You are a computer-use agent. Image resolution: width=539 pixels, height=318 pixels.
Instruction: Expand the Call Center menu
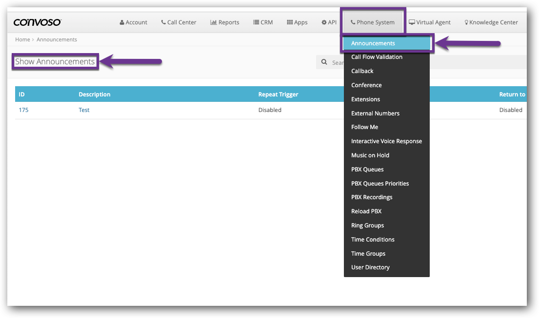pyautogui.click(x=179, y=22)
